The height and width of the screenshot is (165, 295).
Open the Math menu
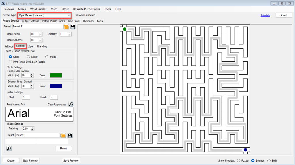(x=54, y=9)
